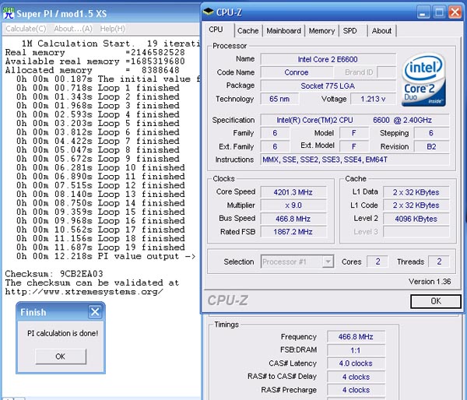Click the PI calculation is done! message

click(x=62, y=333)
